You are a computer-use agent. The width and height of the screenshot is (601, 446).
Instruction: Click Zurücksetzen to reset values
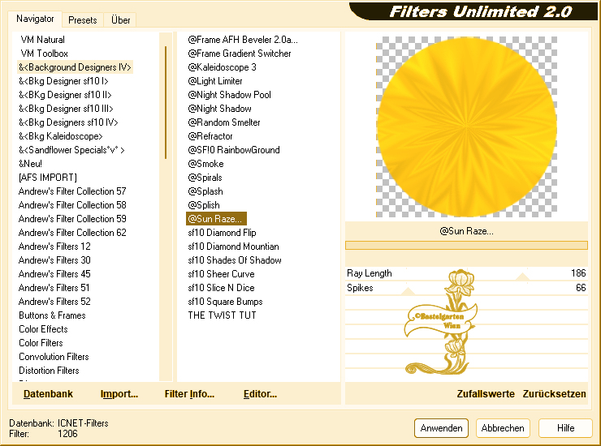(x=554, y=393)
